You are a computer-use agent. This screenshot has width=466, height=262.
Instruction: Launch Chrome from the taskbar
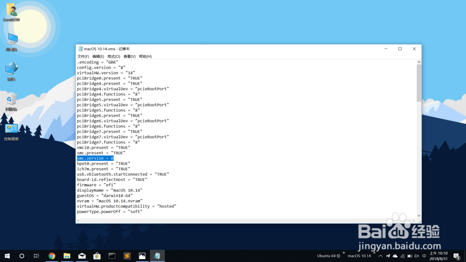52,256
